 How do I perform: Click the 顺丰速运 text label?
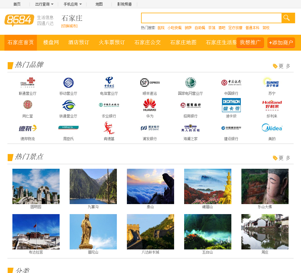[150, 93]
